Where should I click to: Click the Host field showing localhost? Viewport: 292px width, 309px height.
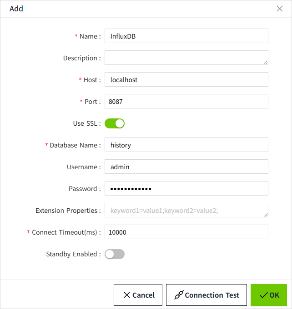pyautogui.click(x=186, y=79)
